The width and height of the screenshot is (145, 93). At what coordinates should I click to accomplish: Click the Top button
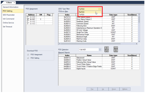point(92,89)
